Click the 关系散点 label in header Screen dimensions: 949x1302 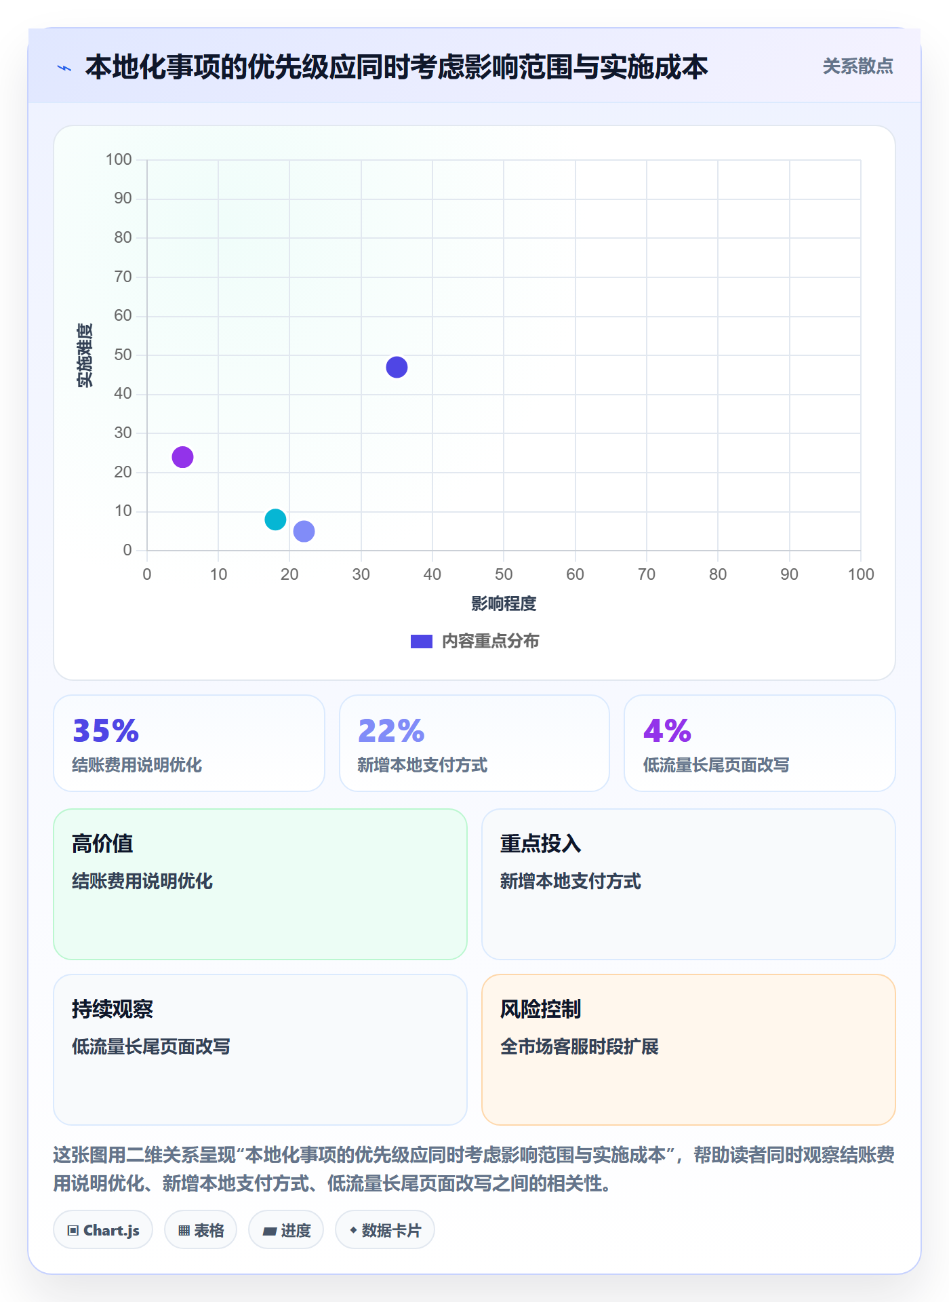[857, 66]
